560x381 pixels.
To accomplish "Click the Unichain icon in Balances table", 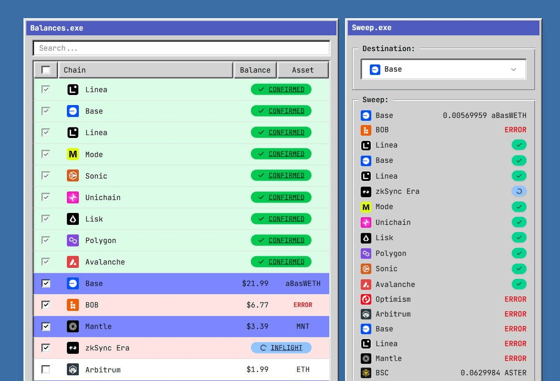I will [73, 197].
